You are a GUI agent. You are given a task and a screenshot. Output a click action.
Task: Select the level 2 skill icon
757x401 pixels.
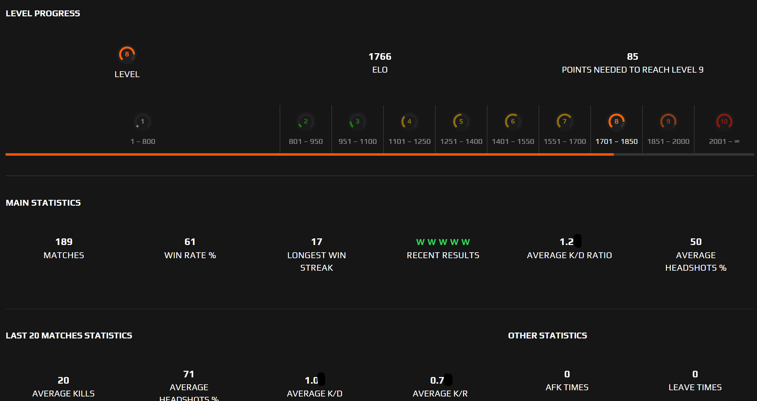coord(306,122)
